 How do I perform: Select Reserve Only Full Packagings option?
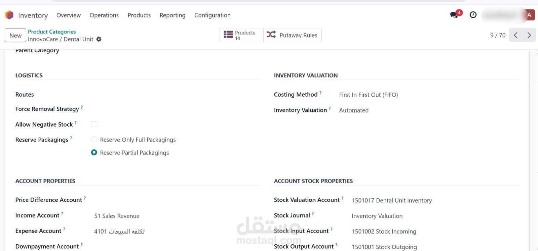pos(94,140)
